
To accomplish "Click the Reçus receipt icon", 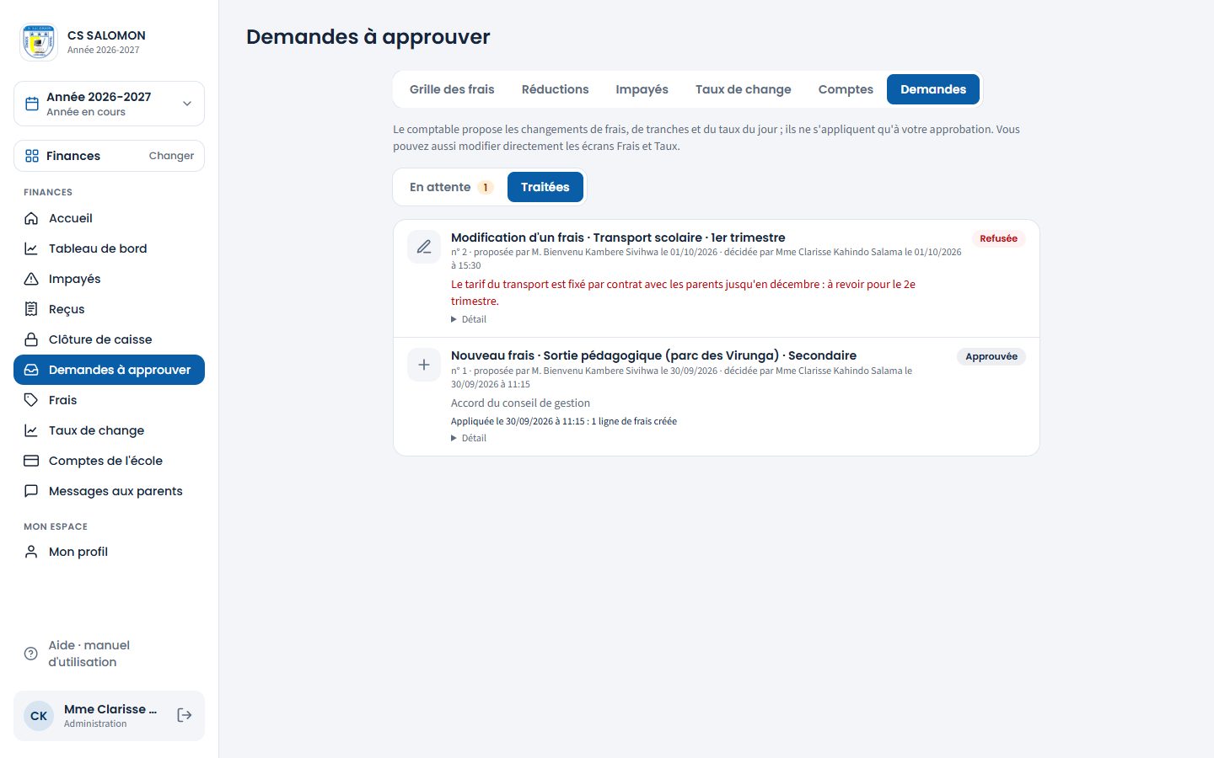I will pyautogui.click(x=31, y=309).
